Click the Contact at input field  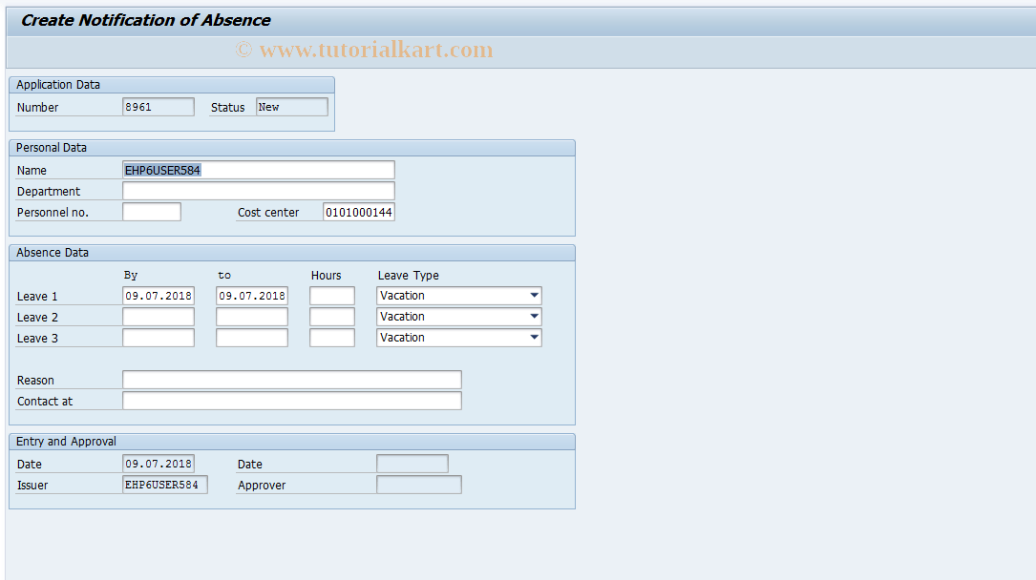[x=291, y=400]
